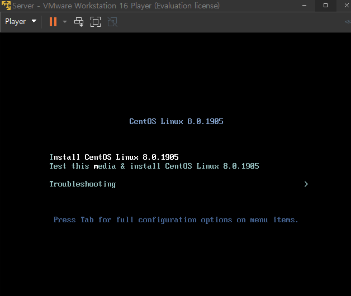This screenshot has height=296, width=351.
Task: Select Install CentOS Linux 8.0.1905 option
Action: pyautogui.click(x=114, y=157)
